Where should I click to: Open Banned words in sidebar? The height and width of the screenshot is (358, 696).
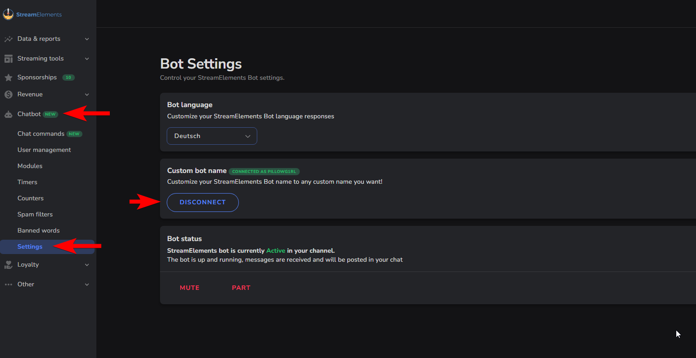pyautogui.click(x=39, y=231)
